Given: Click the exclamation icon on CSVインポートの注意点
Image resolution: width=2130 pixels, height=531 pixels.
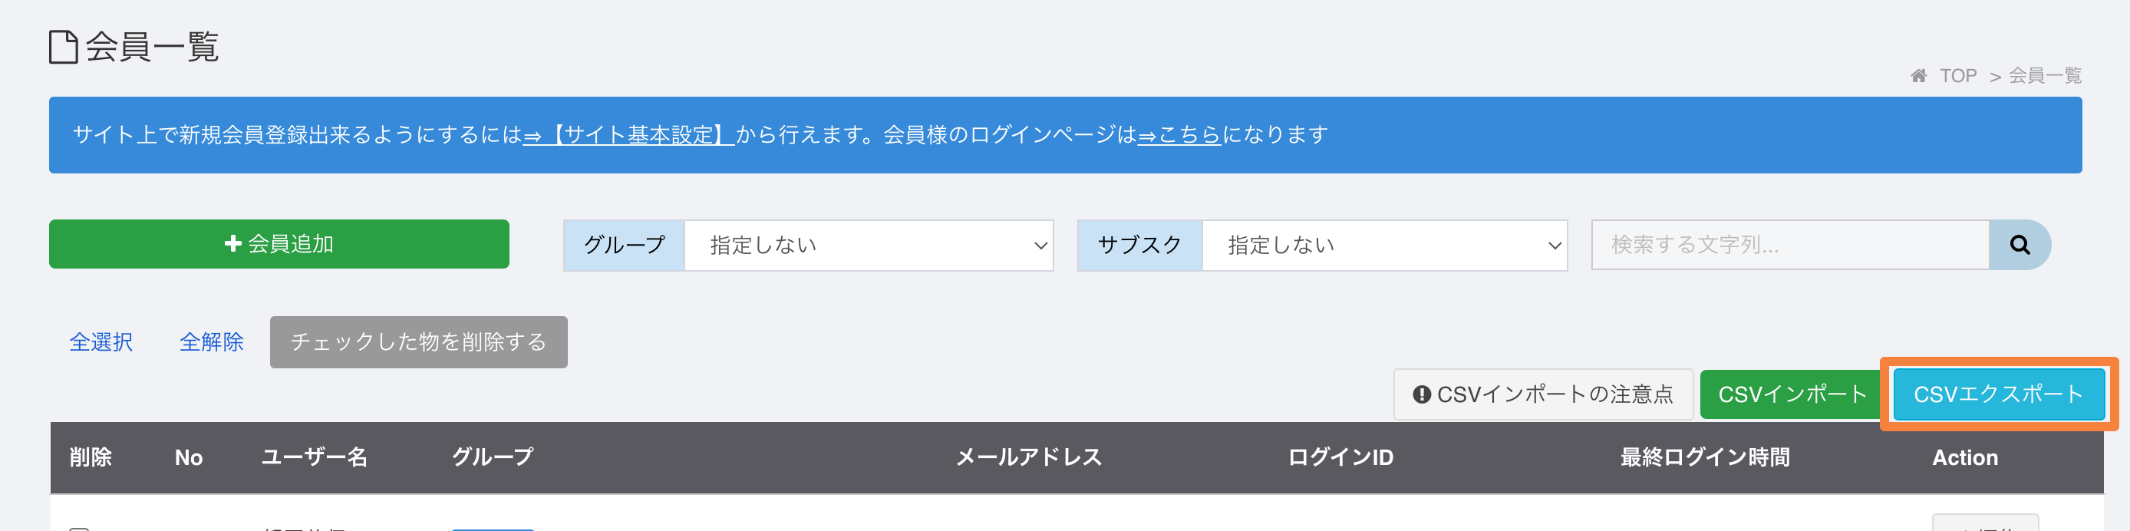Looking at the screenshot, I should [1421, 394].
